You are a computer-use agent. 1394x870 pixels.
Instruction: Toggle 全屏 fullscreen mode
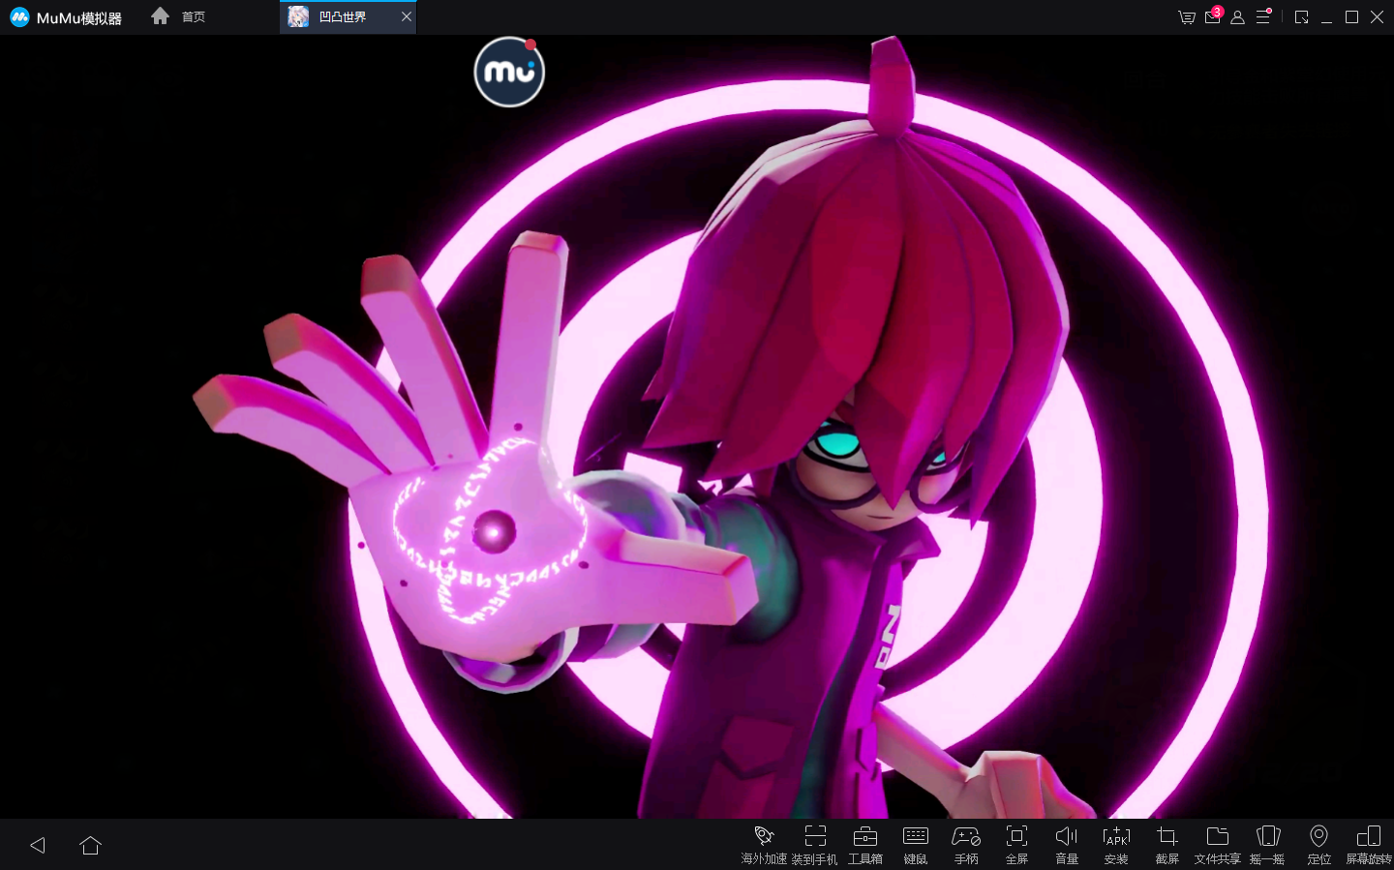coord(1016,837)
